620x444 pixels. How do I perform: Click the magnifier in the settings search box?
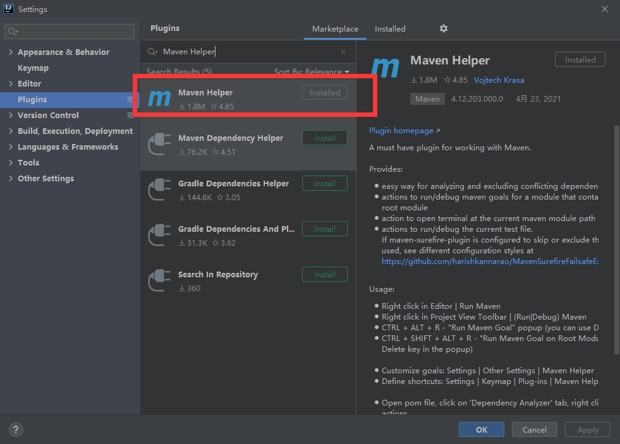13,32
